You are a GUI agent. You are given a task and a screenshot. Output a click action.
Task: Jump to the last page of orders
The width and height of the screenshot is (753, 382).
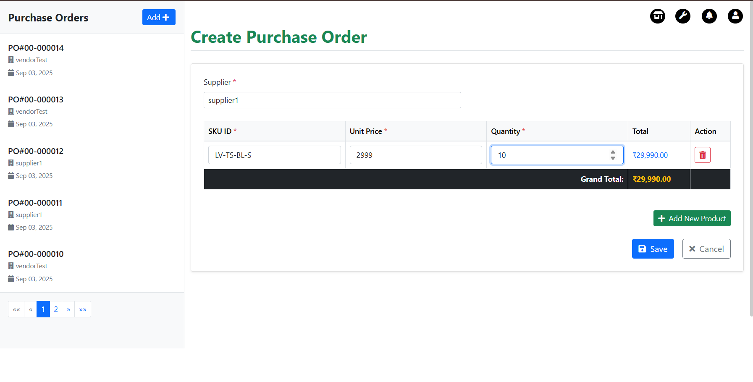tap(83, 309)
